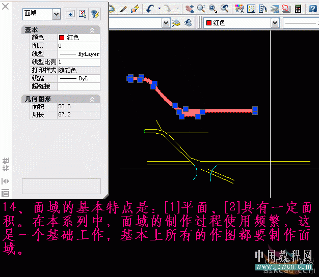Click the Redo arrow button

click(x=168, y=9)
